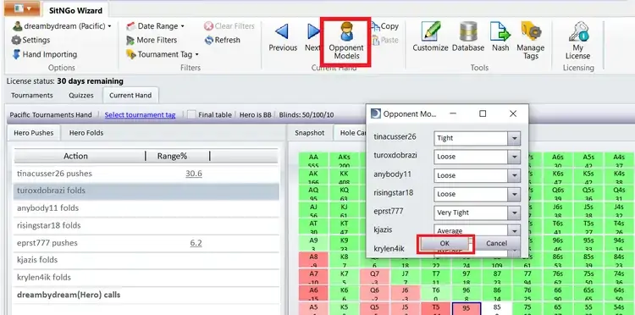The width and height of the screenshot is (635, 315).
Task: Open Hand Importing
Action: click(x=45, y=54)
